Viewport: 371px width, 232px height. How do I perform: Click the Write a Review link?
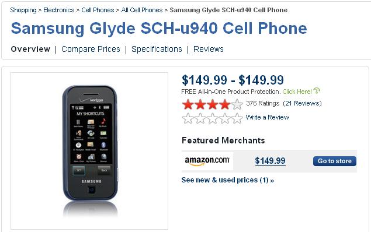[x=268, y=117]
